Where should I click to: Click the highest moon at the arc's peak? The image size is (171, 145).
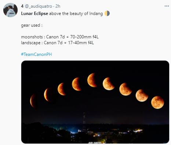pos(92,80)
